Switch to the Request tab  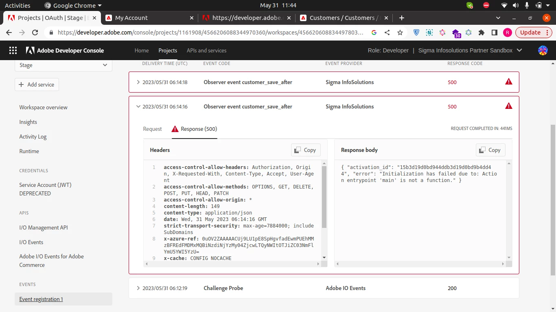tap(152, 129)
